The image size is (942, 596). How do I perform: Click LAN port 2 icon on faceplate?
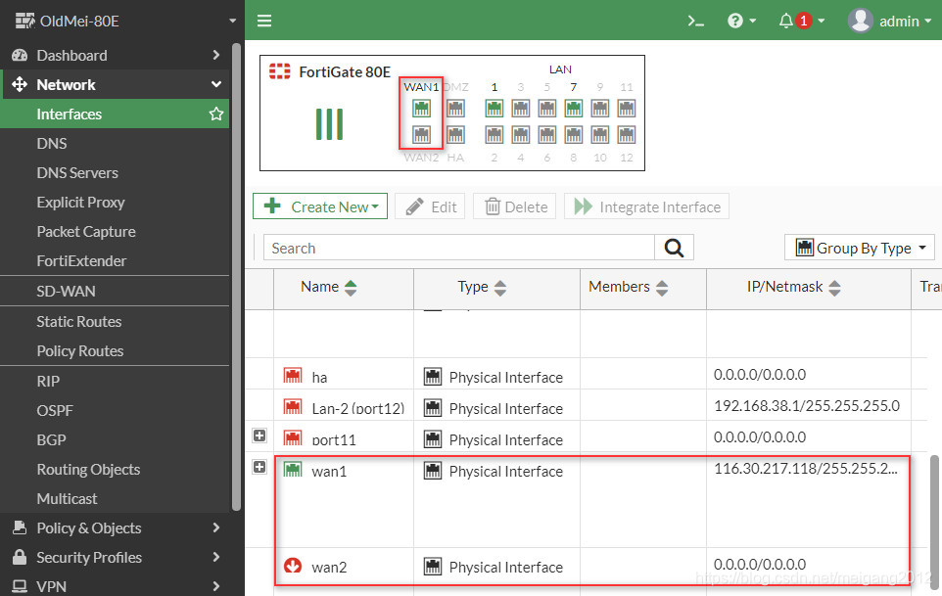coord(495,135)
